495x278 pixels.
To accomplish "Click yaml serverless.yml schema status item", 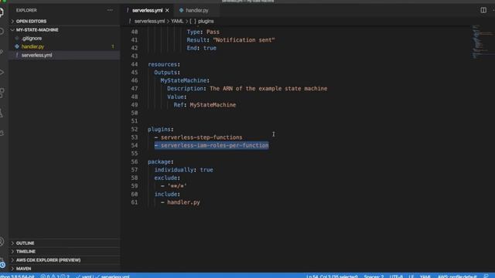I will 103,276.
